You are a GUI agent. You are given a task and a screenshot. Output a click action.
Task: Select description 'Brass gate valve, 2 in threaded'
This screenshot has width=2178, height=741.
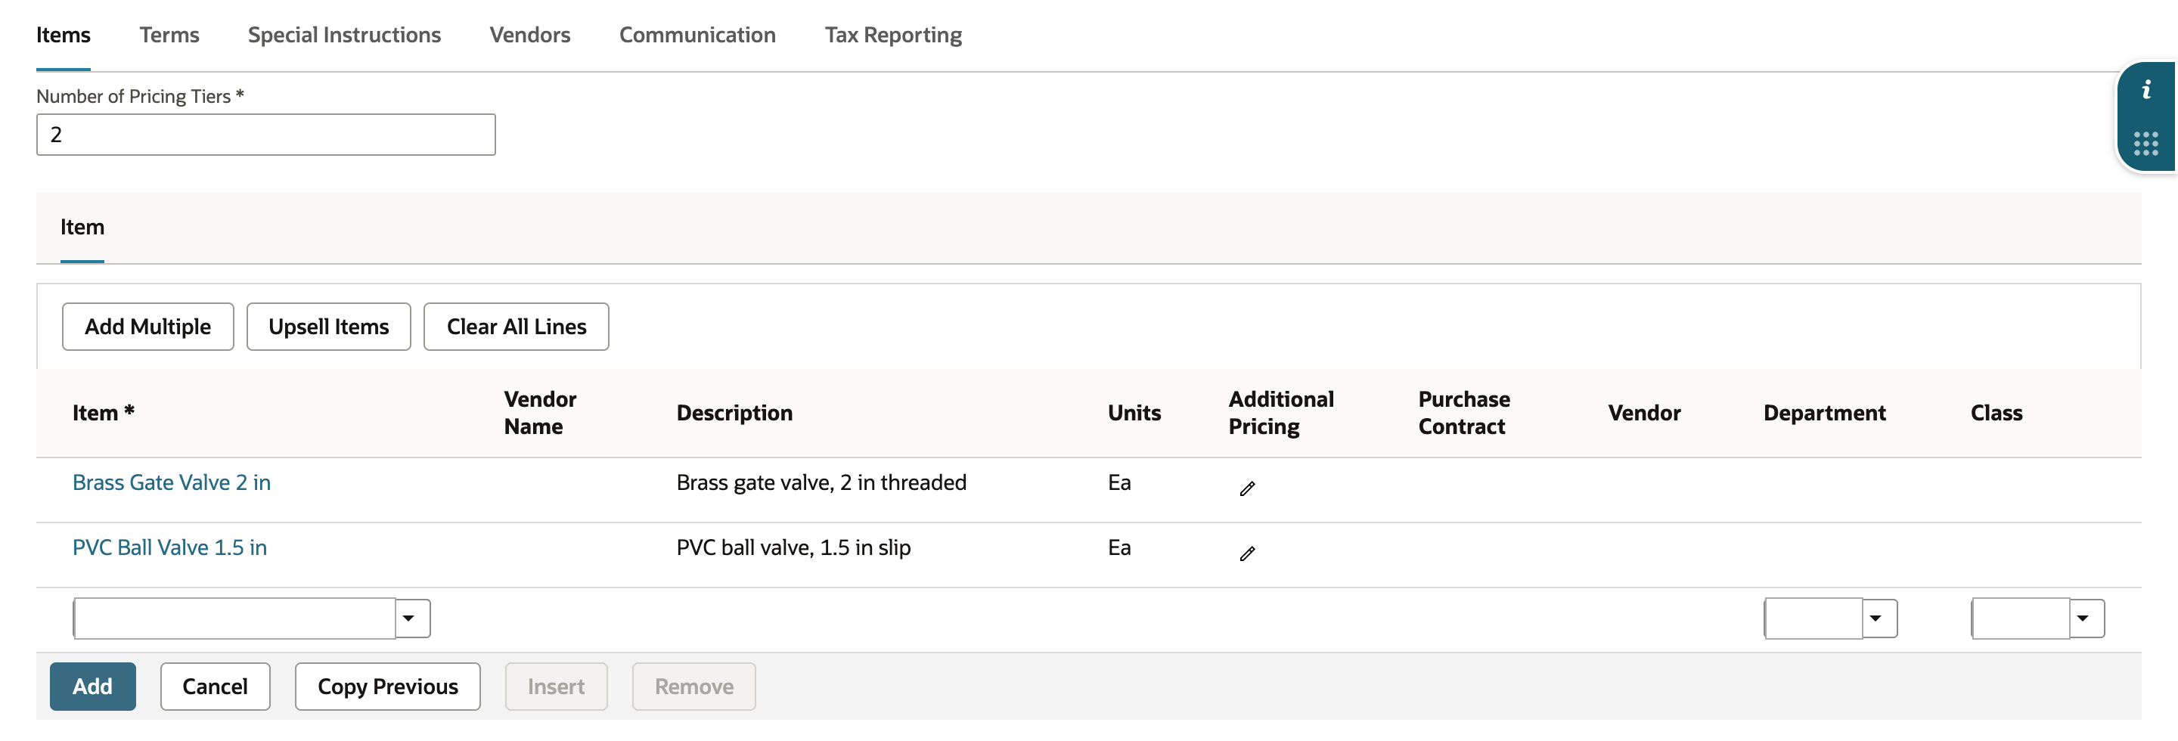(821, 482)
